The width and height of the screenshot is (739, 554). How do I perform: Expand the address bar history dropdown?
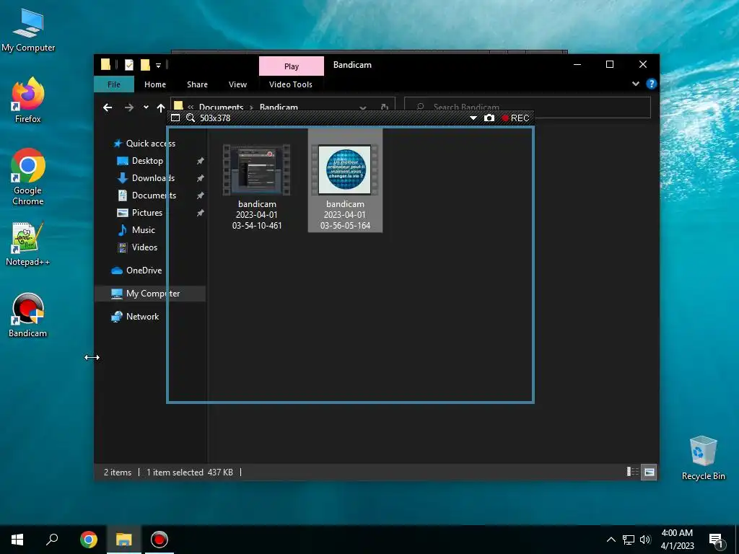362,107
